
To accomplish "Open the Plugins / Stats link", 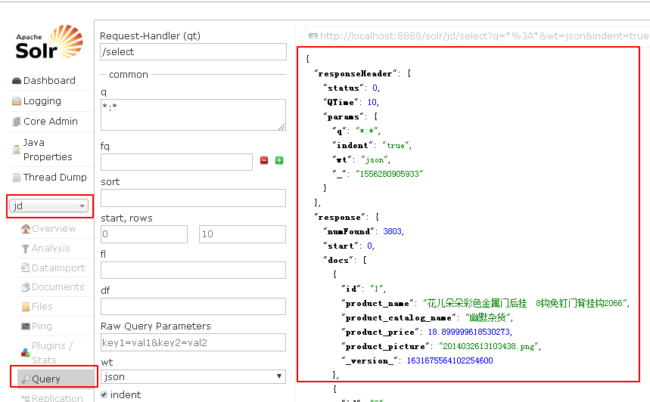I will (x=52, y=353).
